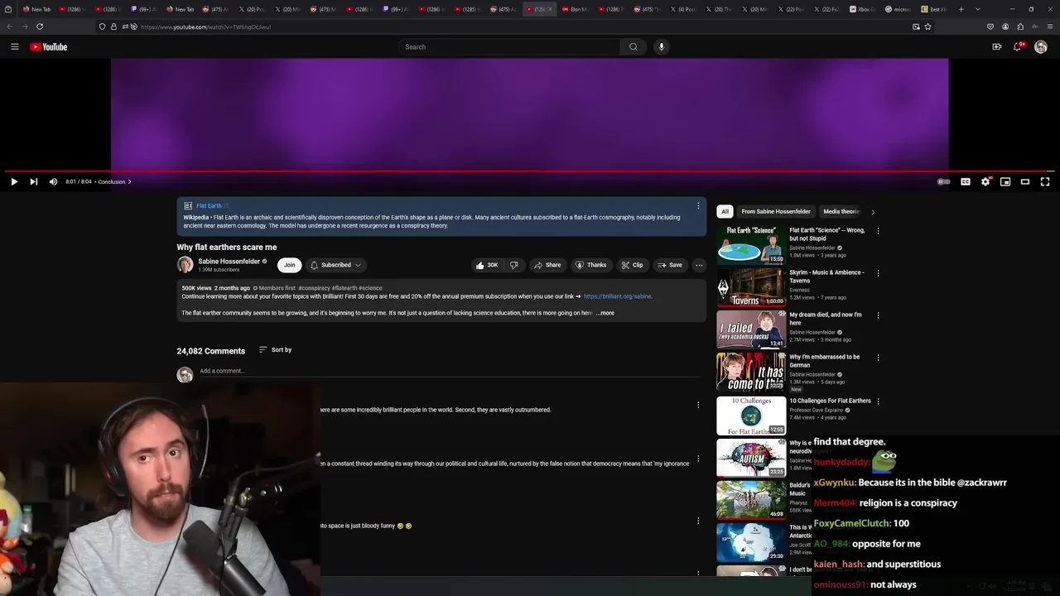Image resolution: width=1060 pixels, height=596 pixels.
Task: Toggle subtitles with the CC button
Action: pyautogui.click(x=966, y=182)
